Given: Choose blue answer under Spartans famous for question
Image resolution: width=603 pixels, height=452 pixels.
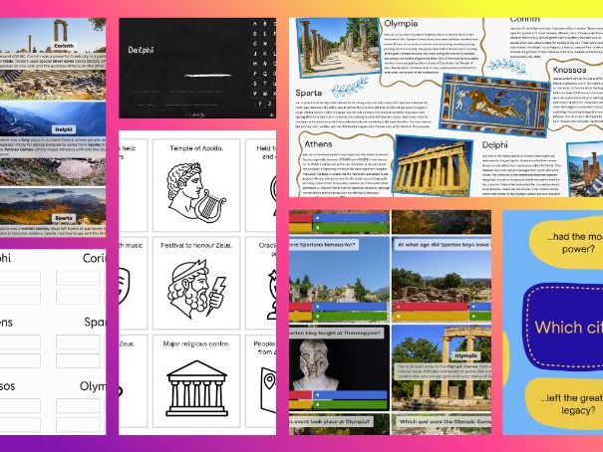Looking at the screenshot, I should coord(350,307).
